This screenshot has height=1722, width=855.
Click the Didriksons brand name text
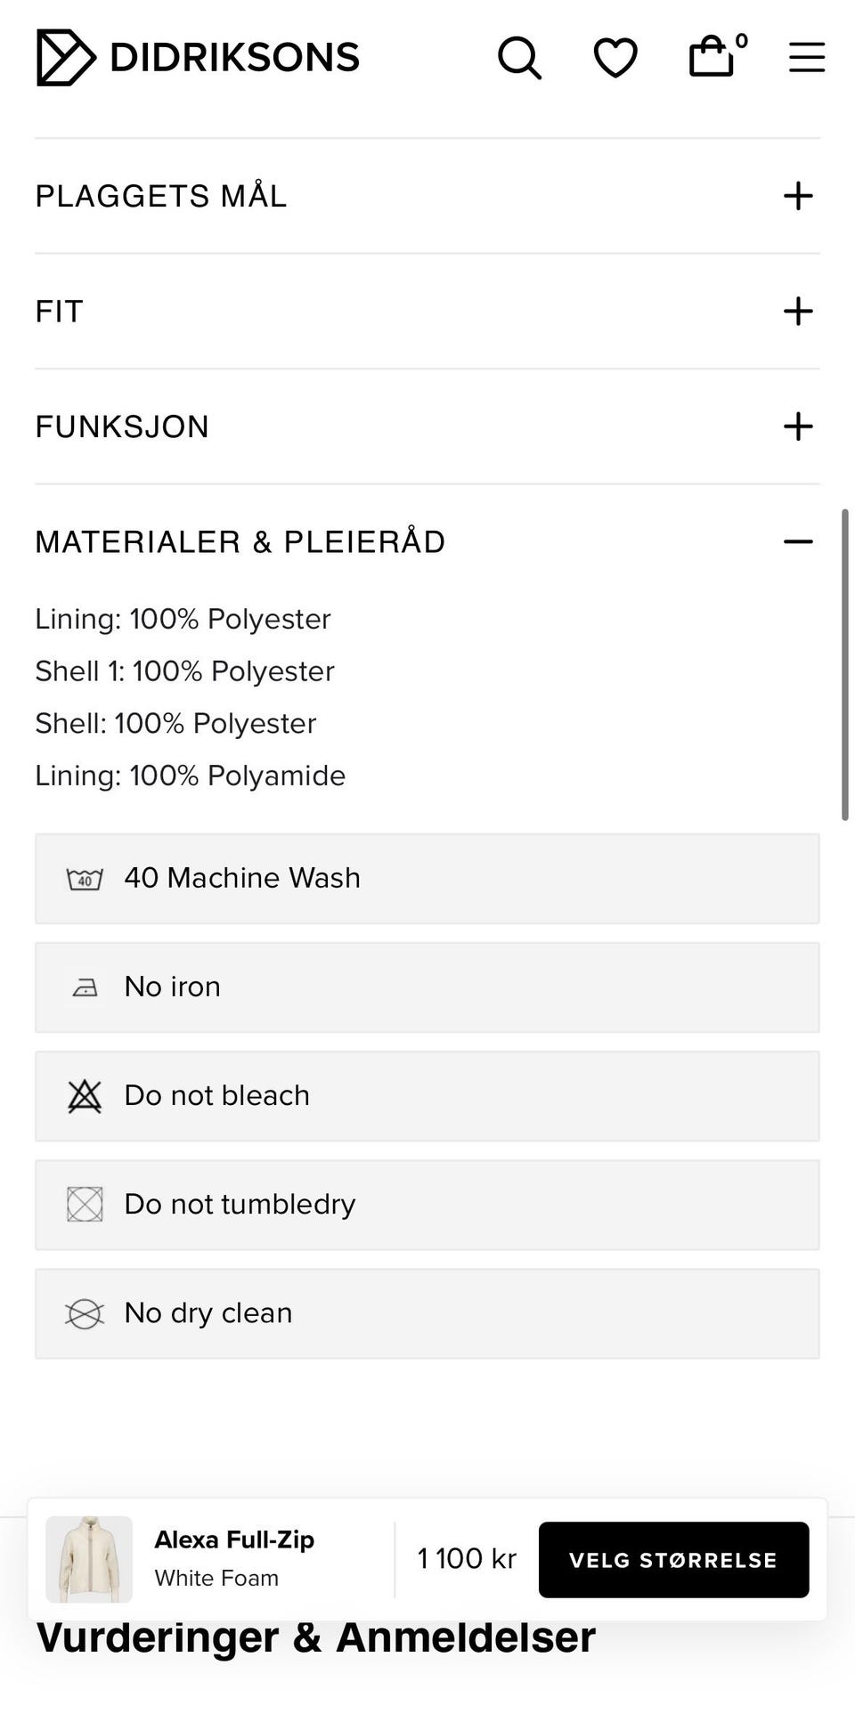click(x=234, y=58)
